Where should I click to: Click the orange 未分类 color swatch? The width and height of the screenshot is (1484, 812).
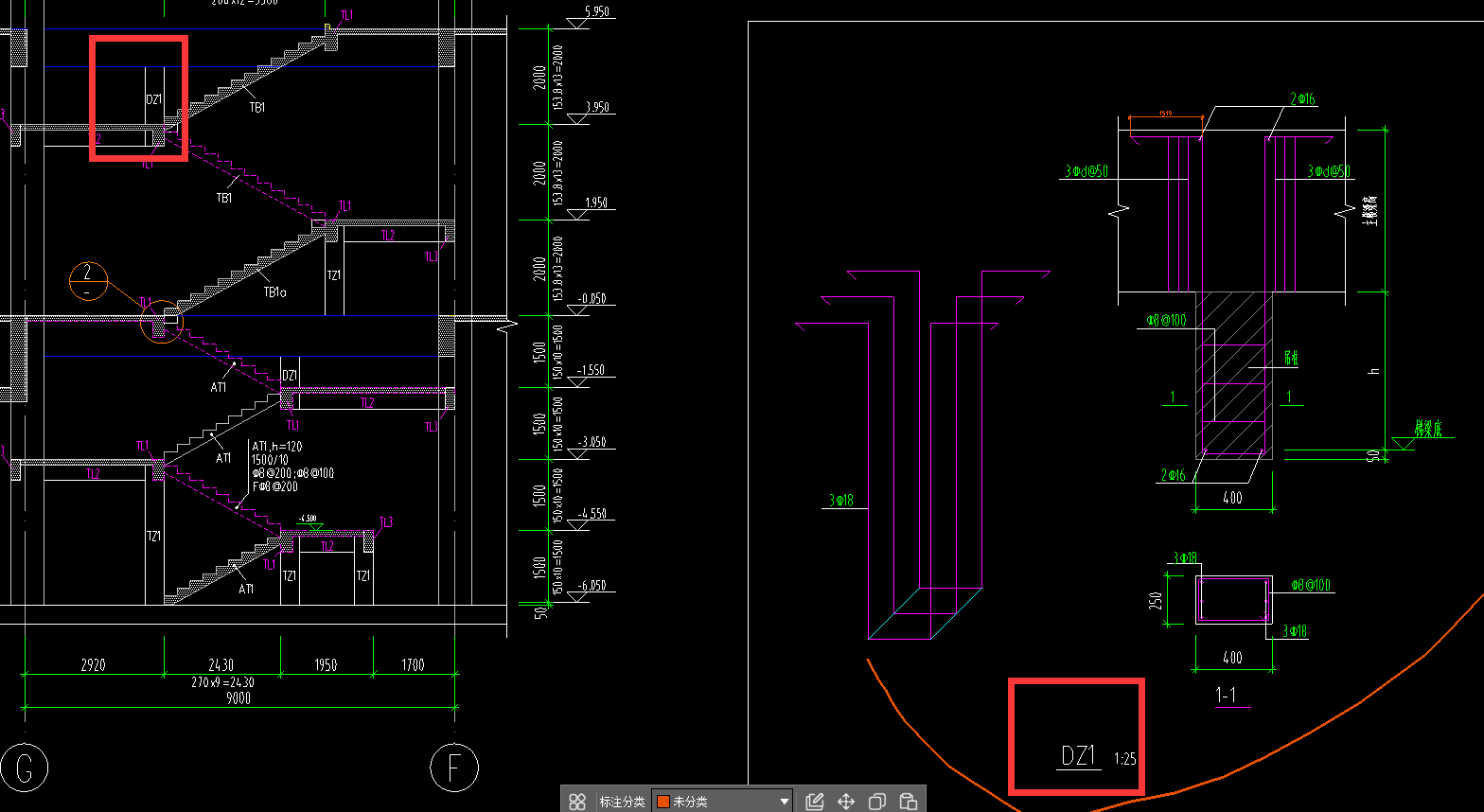pyautogui.click(x=663, y=802)
